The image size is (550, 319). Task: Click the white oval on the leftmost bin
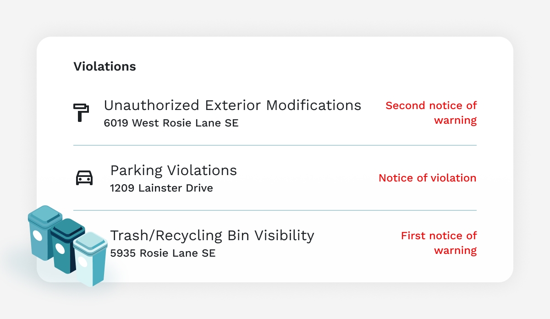37,236
